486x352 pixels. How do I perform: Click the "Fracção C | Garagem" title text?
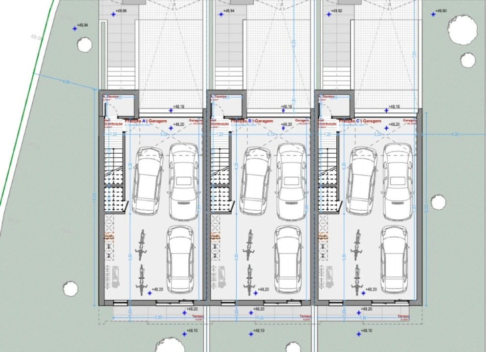[x=359, y=121]
